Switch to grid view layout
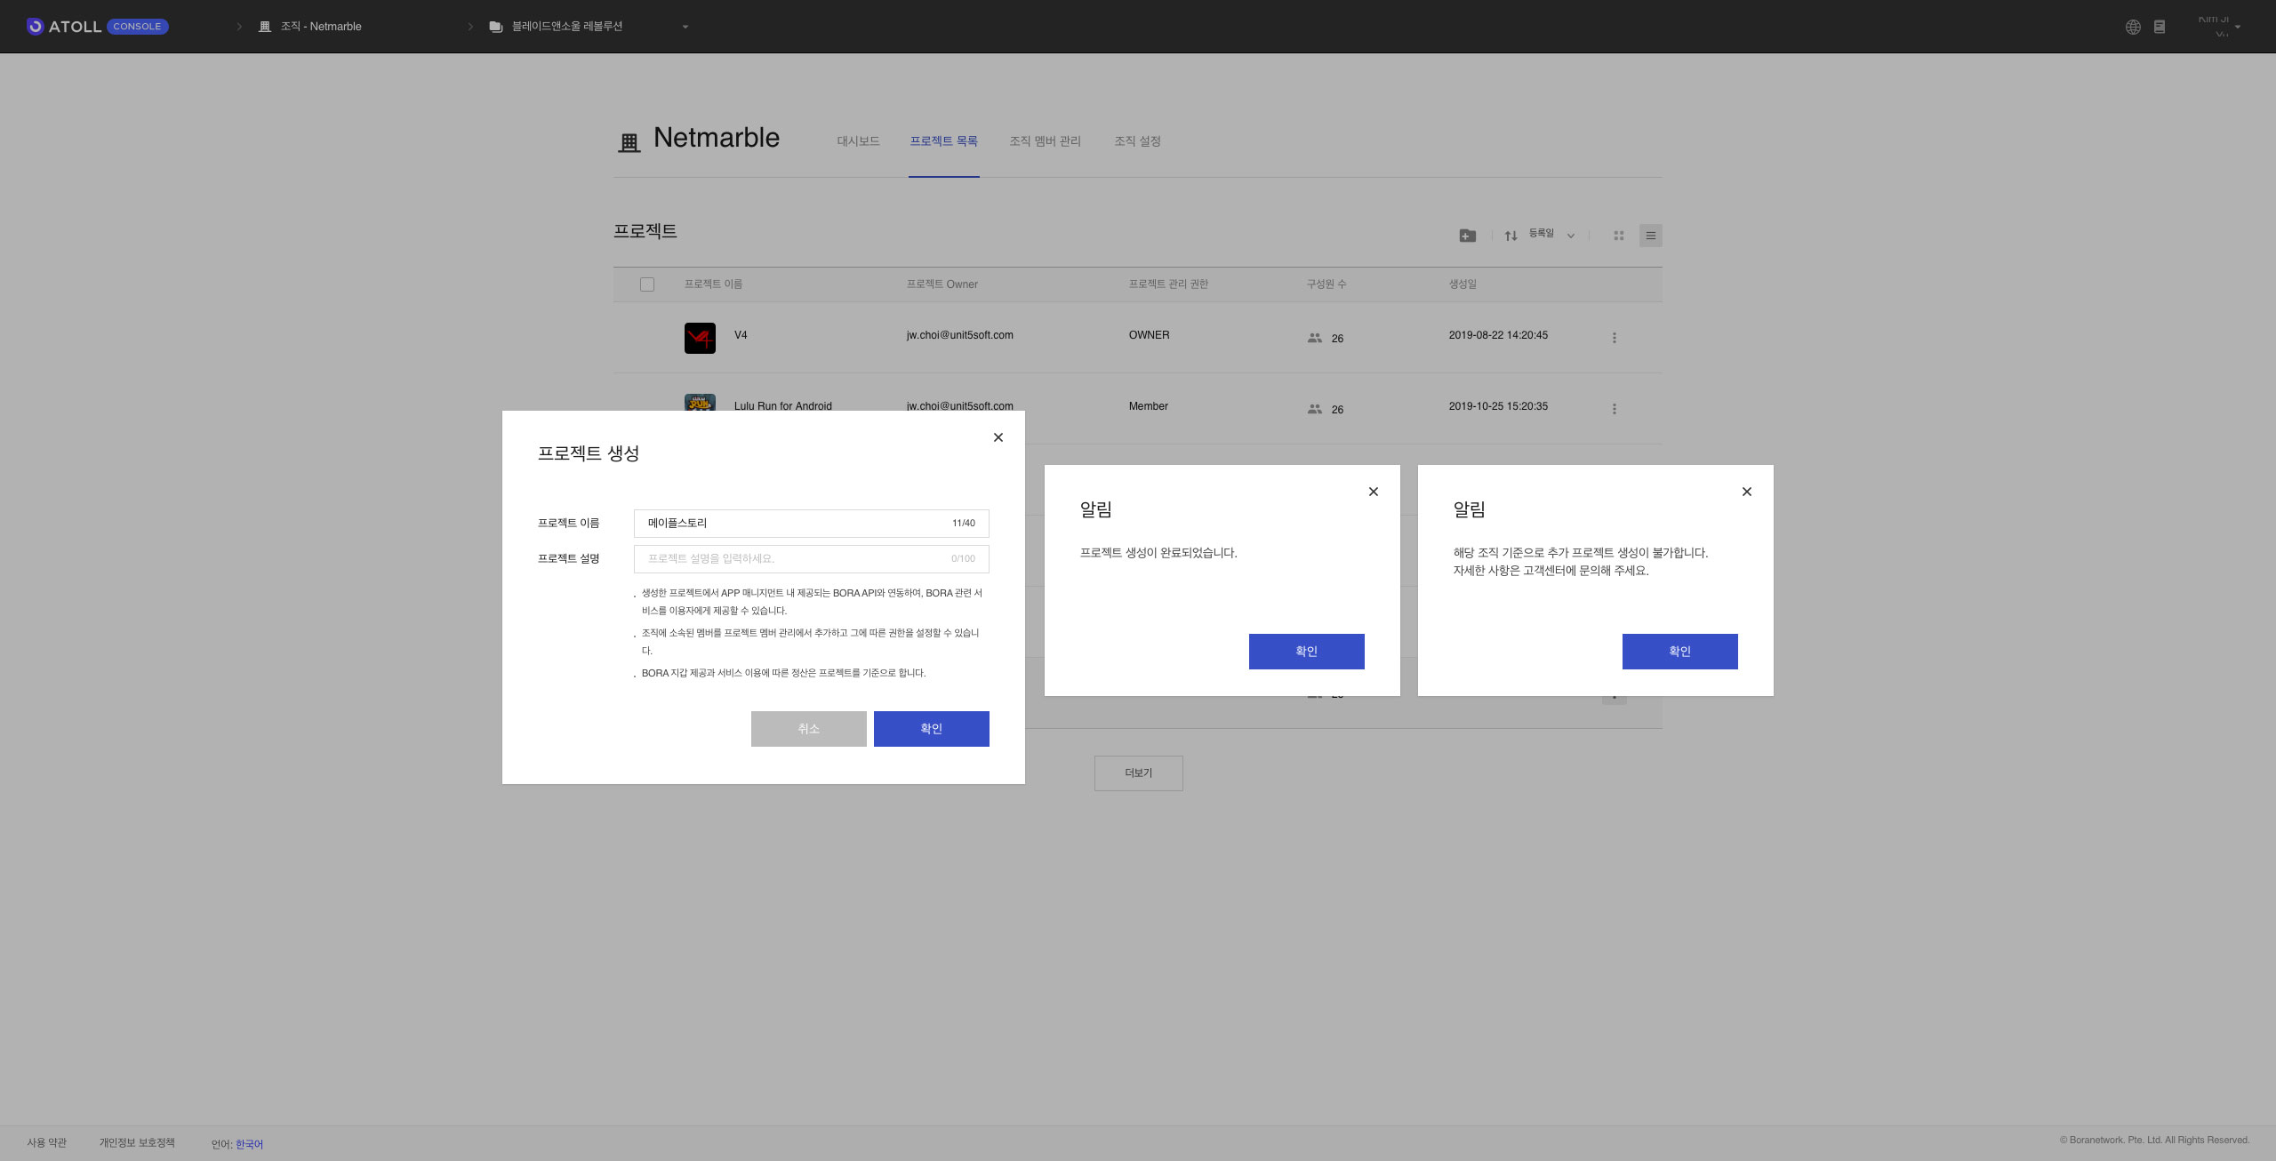 1618,236
